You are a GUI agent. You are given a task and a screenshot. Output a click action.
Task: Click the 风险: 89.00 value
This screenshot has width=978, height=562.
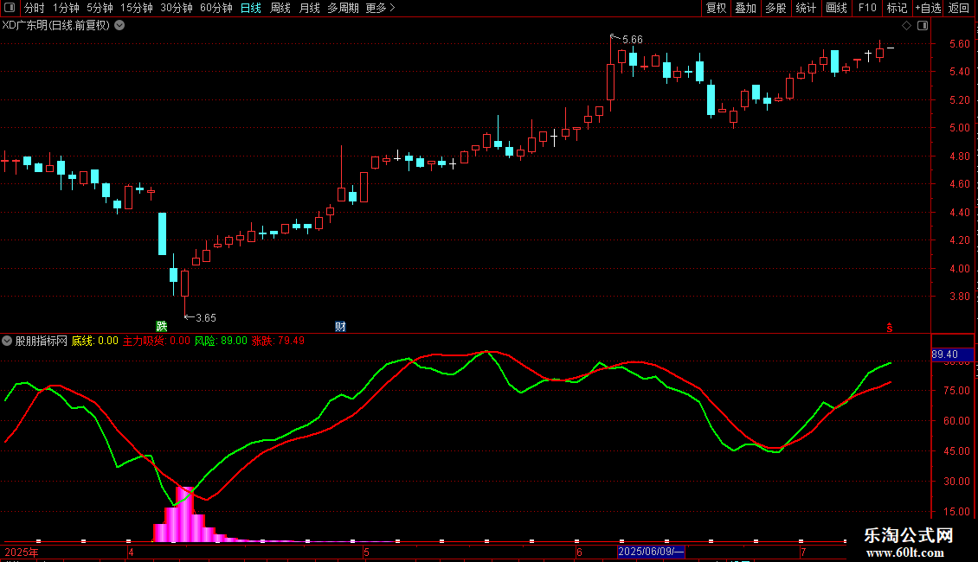(221, 341)
